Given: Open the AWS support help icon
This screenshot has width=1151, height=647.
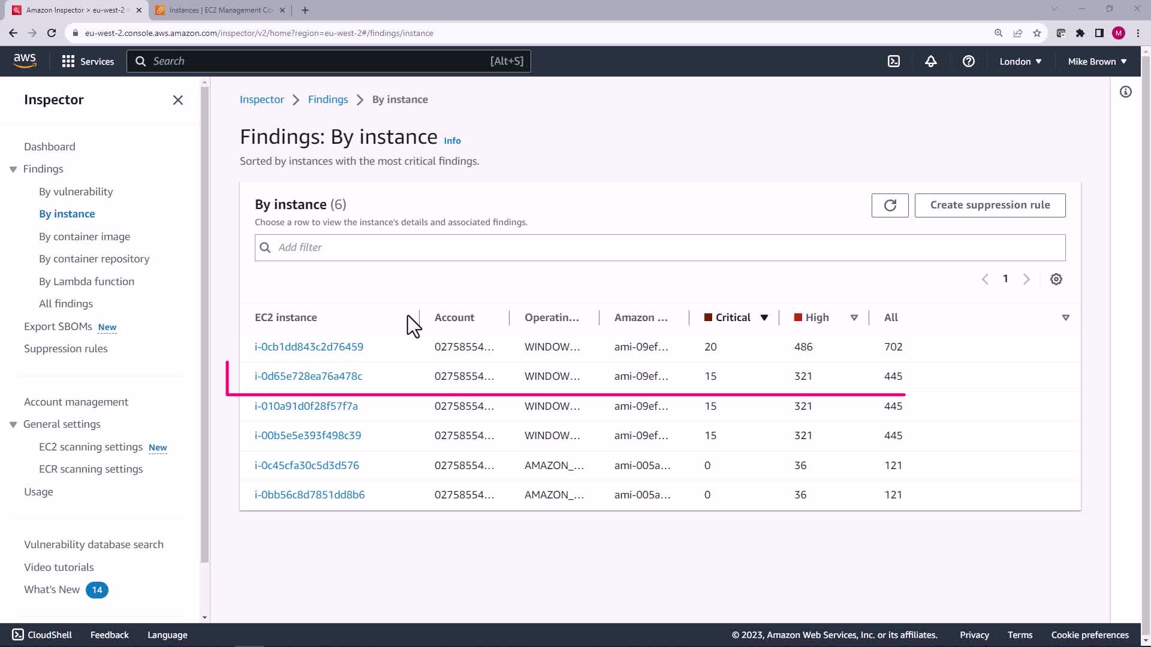Looking at the screenshot, I should tap(968, 61).
